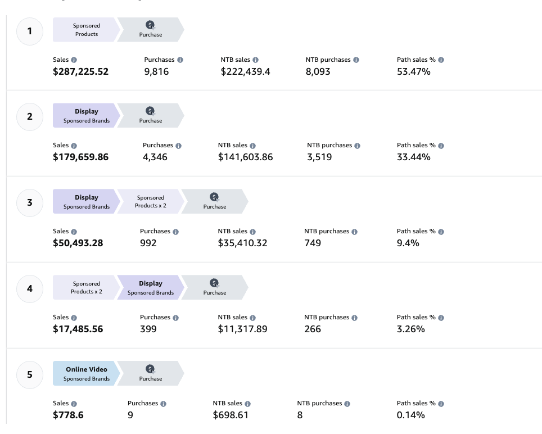The width and height of the screenshot is (542, 434).
Task: Select Display Sponsored Brands step in path 2
Action: coord(86,116)
